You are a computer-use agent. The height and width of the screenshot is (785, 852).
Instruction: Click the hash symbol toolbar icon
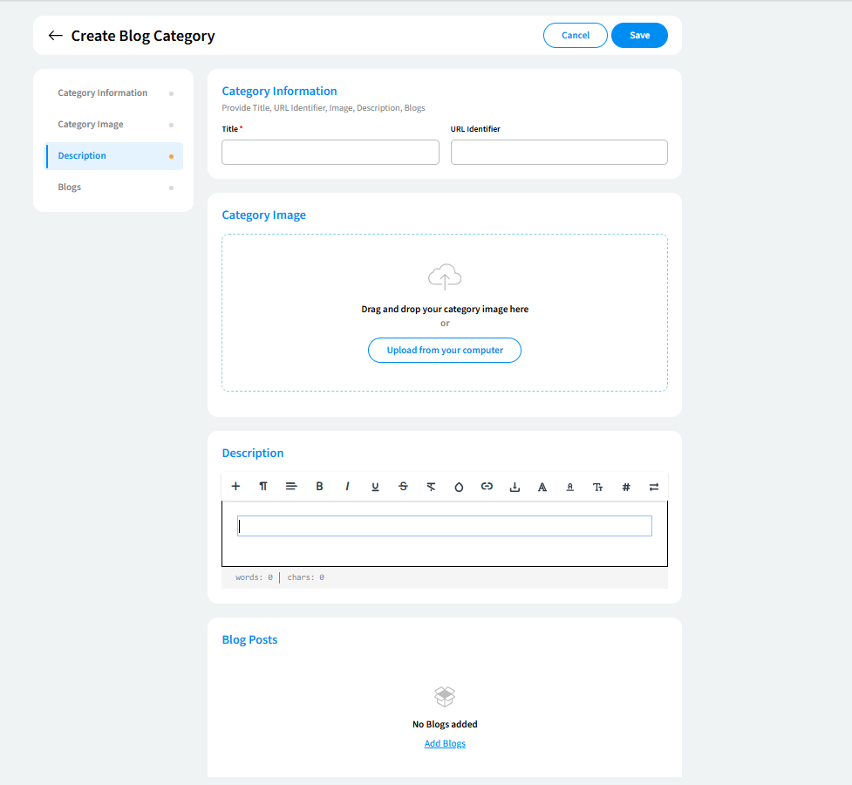point(626,487)
